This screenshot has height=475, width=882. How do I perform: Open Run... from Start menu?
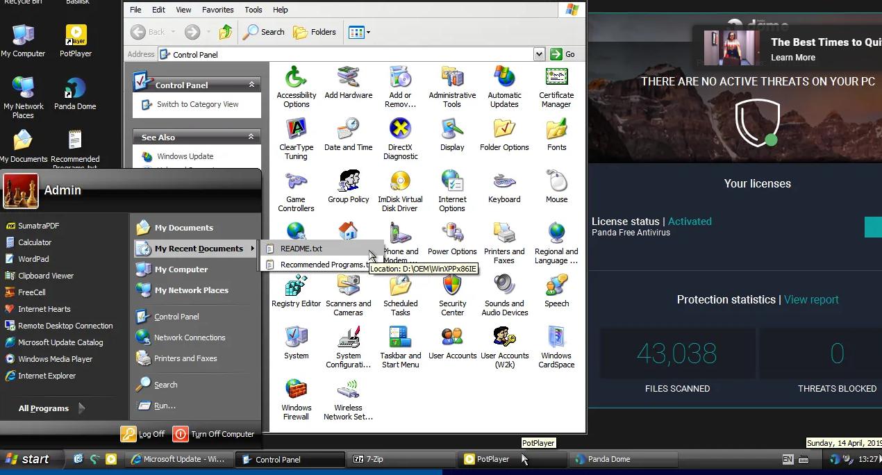coord(165,406)
